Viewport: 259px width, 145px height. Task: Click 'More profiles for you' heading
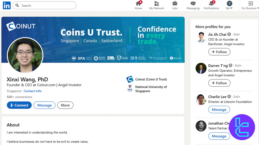[213, 27]
